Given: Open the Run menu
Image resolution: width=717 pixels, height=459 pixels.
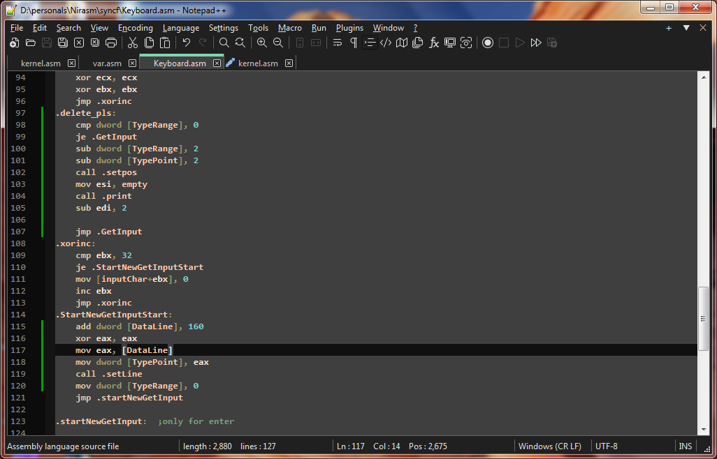Looking at the screenshot, I should pyautogui.click(x=319, y=28).
